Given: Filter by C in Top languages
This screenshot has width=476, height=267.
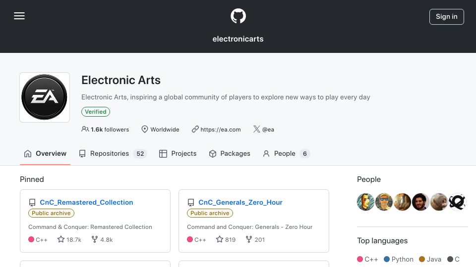Looking at the screenshot, I should [454, 259].
